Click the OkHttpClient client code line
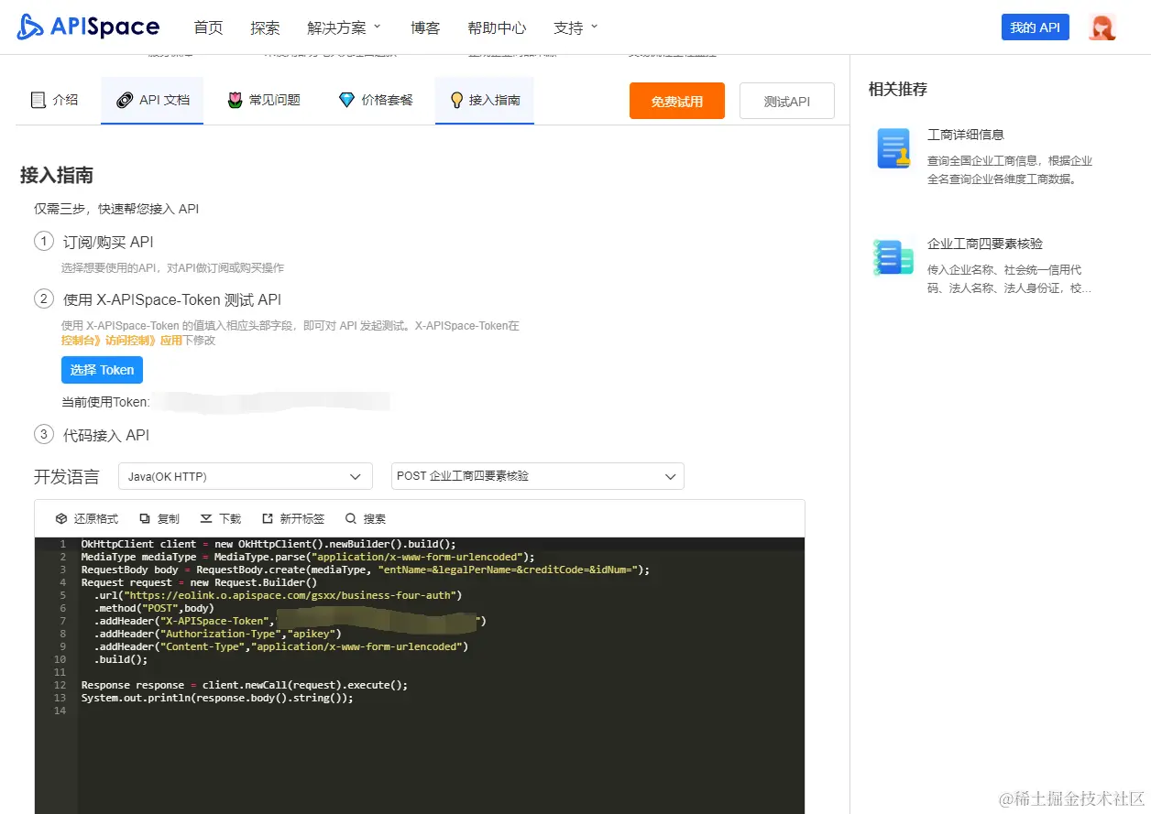 269,544
